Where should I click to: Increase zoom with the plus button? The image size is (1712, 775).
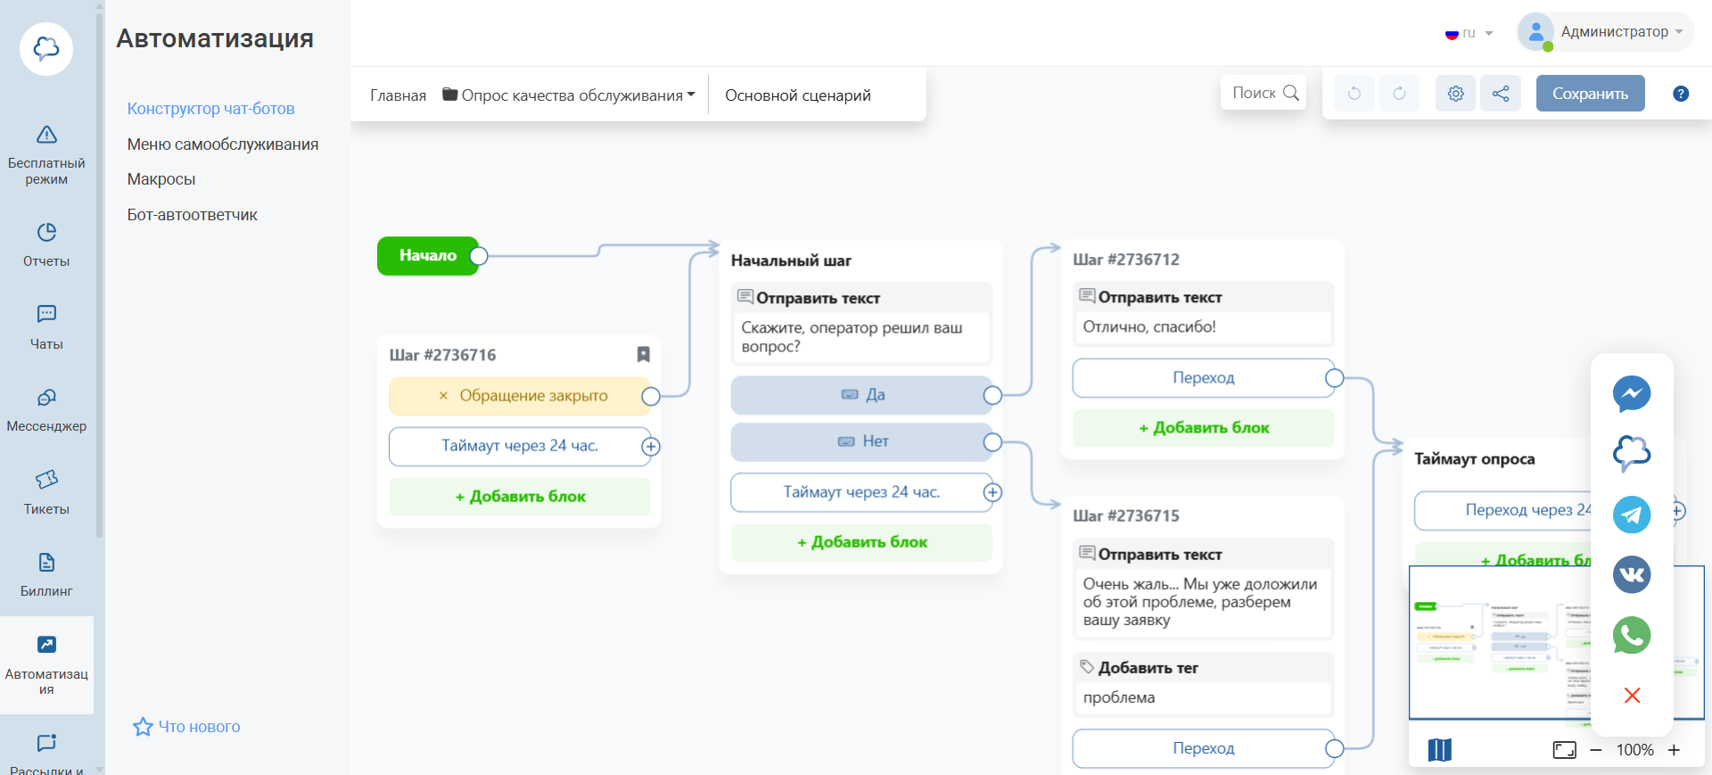[x=1674, y=750]
